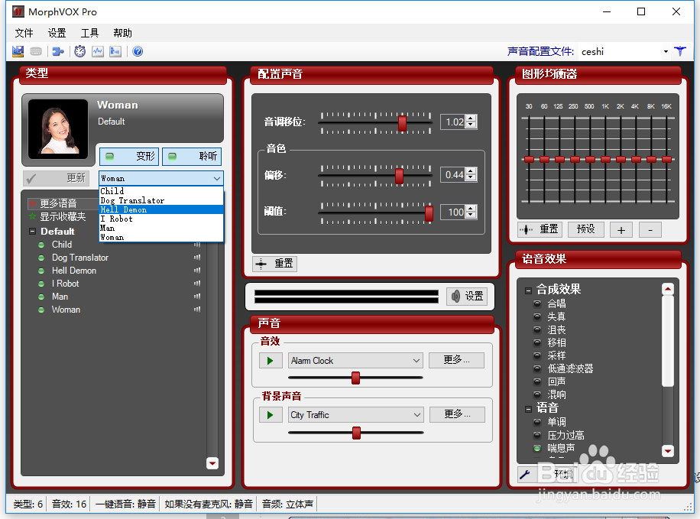Click the keyboard shortcuts toolbar icon
This screenshot has width=700, height=519.
(x=36, y=51)
